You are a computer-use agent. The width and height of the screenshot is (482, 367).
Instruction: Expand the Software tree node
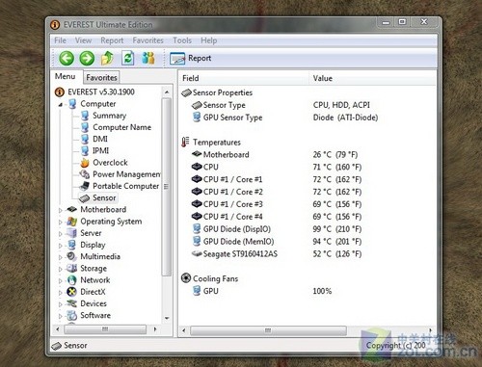click(61, 316)
